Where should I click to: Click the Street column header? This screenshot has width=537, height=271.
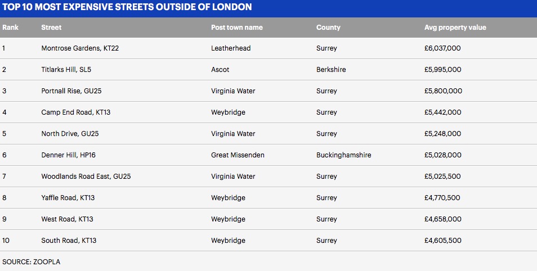tap(51, 28)
